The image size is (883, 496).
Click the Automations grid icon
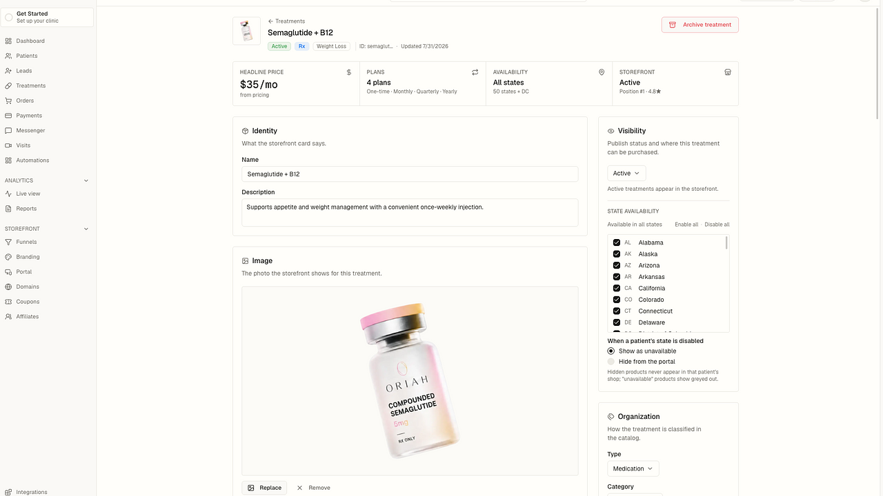pos(8,161)
